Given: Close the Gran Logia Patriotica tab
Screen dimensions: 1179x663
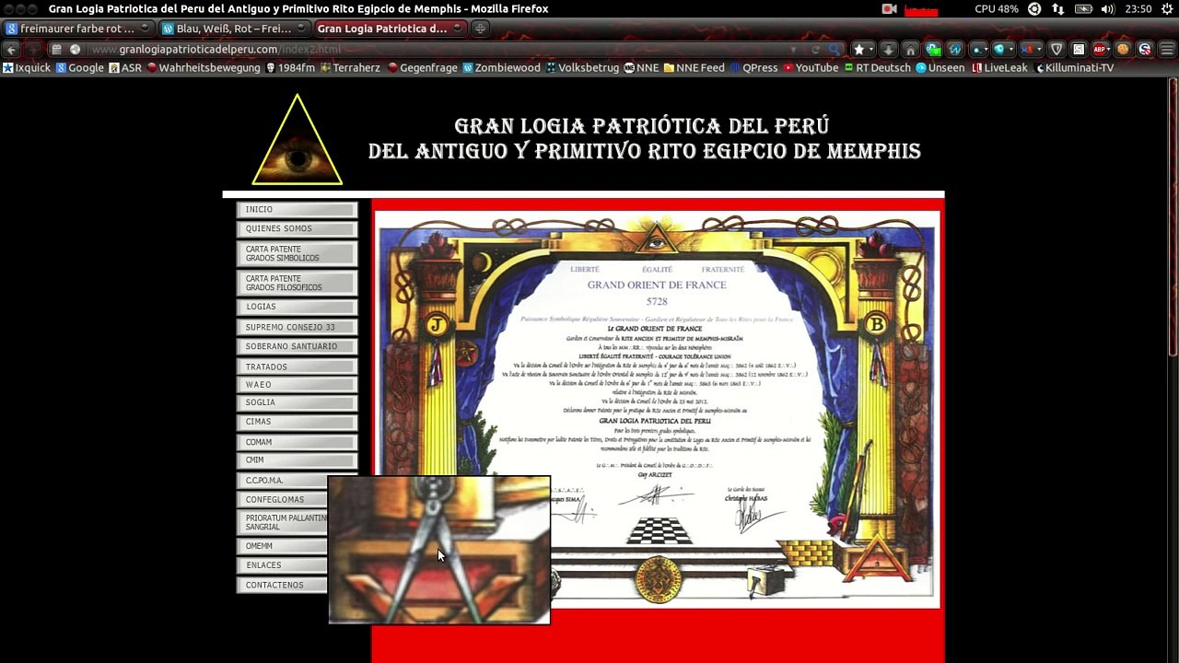Looking at the screenshot, I should click(458, 29).
